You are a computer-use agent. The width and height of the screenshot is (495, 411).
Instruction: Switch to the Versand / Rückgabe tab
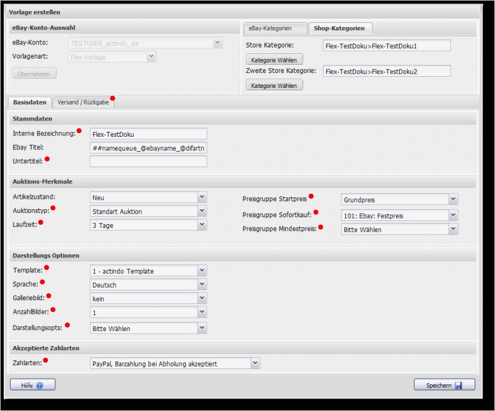[84, 102]
